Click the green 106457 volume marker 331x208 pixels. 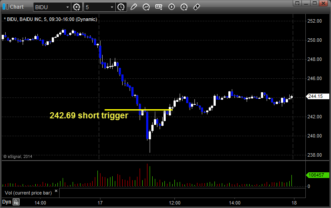coord(318,175)
